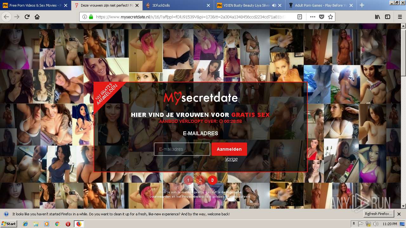Switch to the Adult Porn Games tab
Viewport: 406px width, 228px height.
320,5
